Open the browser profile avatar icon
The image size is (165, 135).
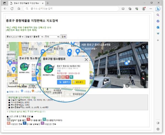[144, 9]
